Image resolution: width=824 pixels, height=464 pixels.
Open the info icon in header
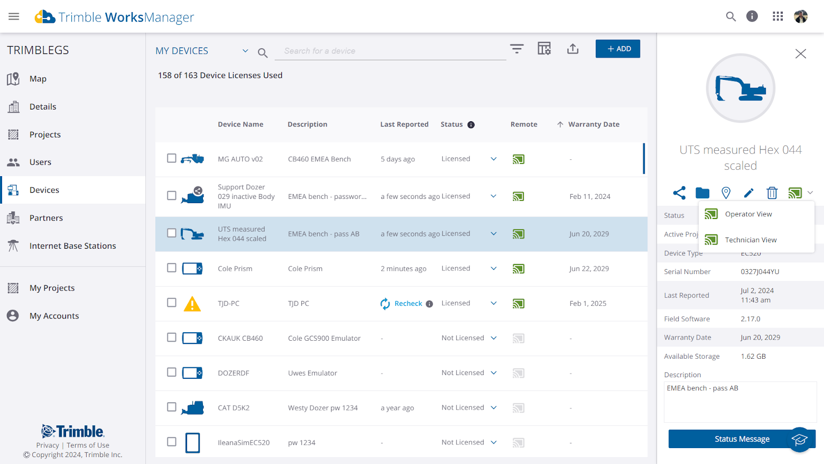(752, 16)
